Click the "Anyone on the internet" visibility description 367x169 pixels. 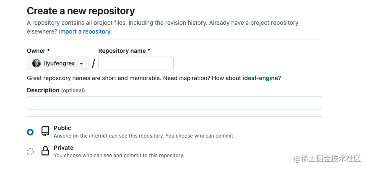point(144,136)
